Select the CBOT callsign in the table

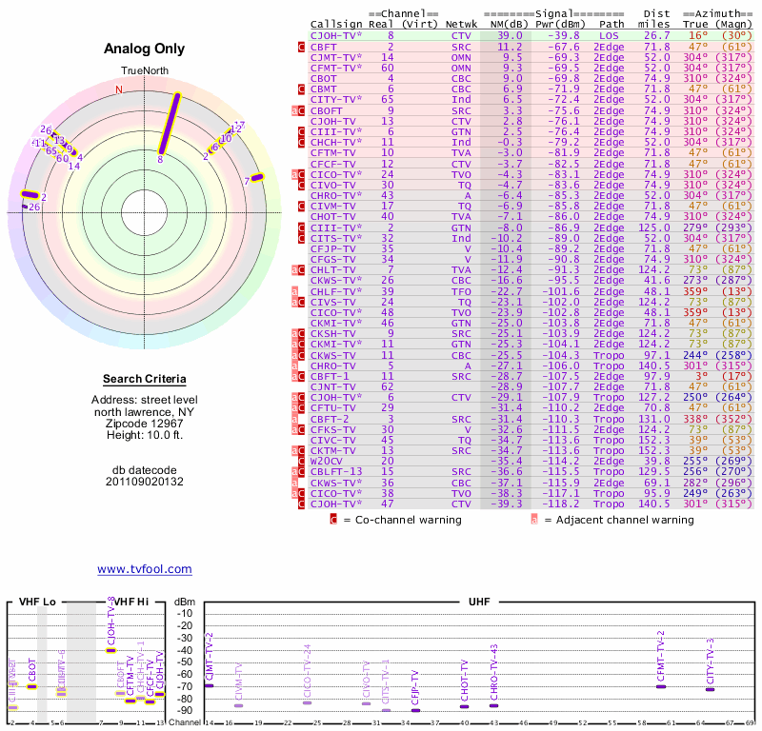(324, 78)
